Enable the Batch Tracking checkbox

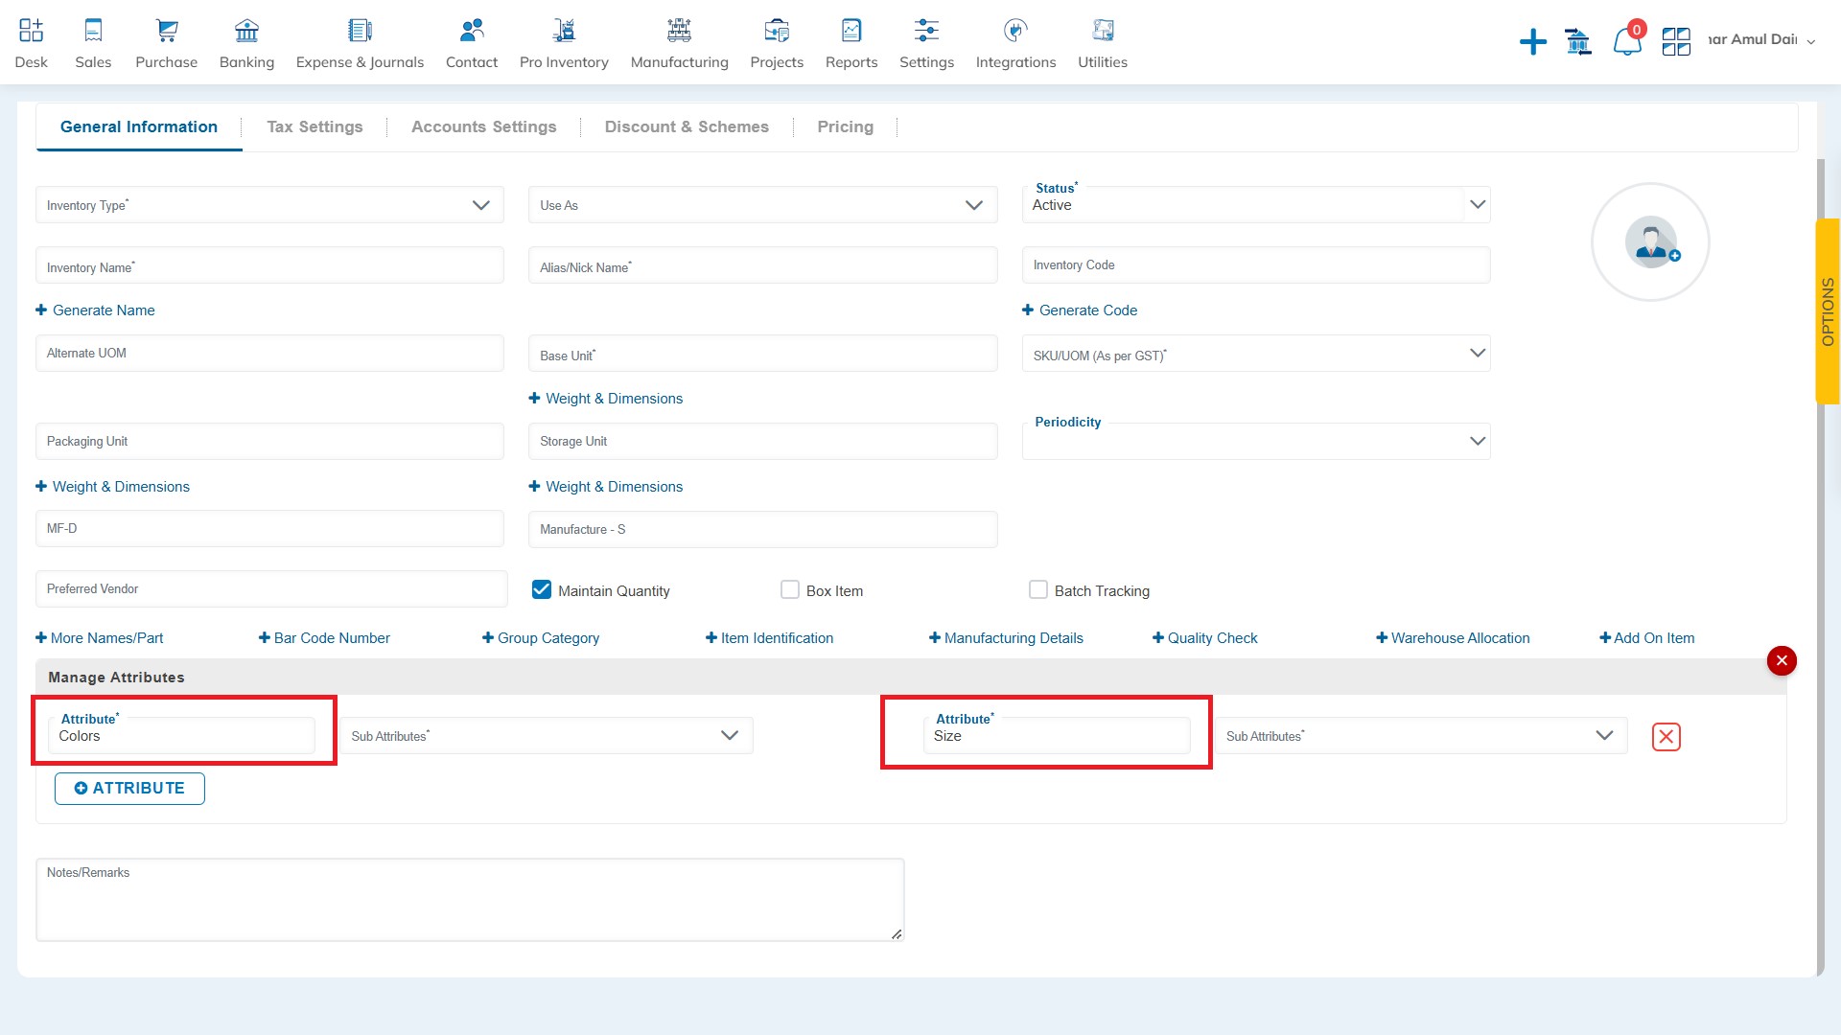[x=1038, y=589]
